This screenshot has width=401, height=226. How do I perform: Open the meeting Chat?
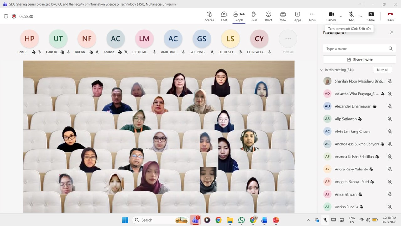224,16
